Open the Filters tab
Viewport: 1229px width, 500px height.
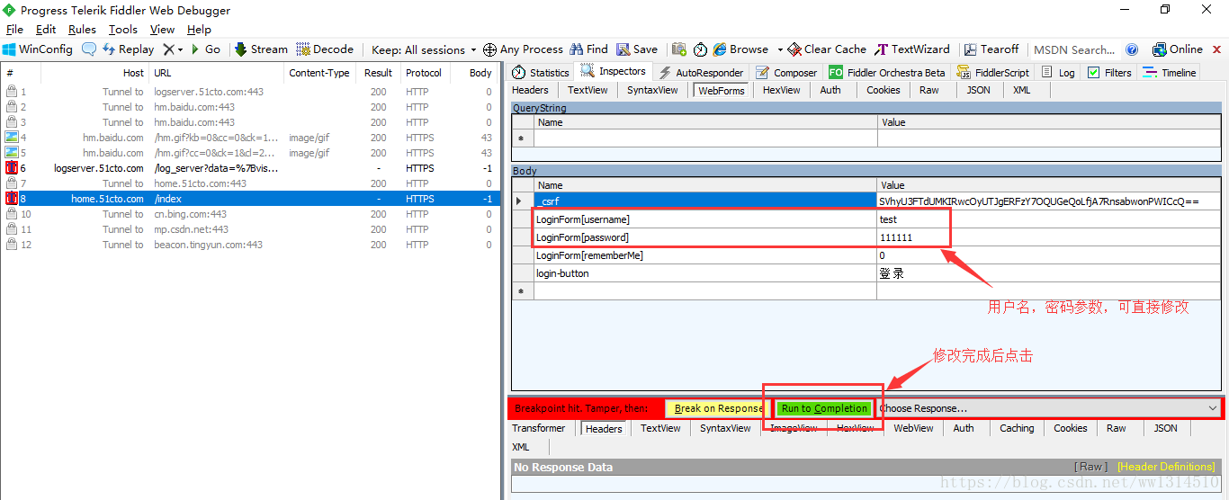click(x=1109, y=73)
